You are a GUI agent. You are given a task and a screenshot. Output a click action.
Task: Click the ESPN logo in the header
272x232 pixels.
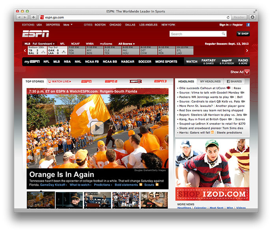click(x=36, y=34)
